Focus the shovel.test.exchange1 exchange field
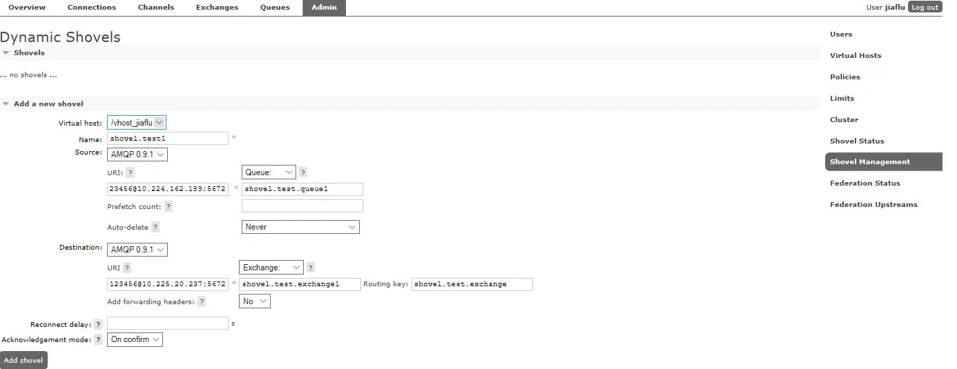The width and height of the screenshot is (957, 369). (300, 284)
